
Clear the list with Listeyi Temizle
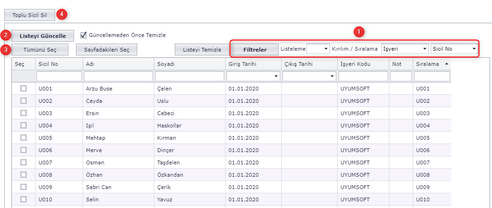coord(202,49)
